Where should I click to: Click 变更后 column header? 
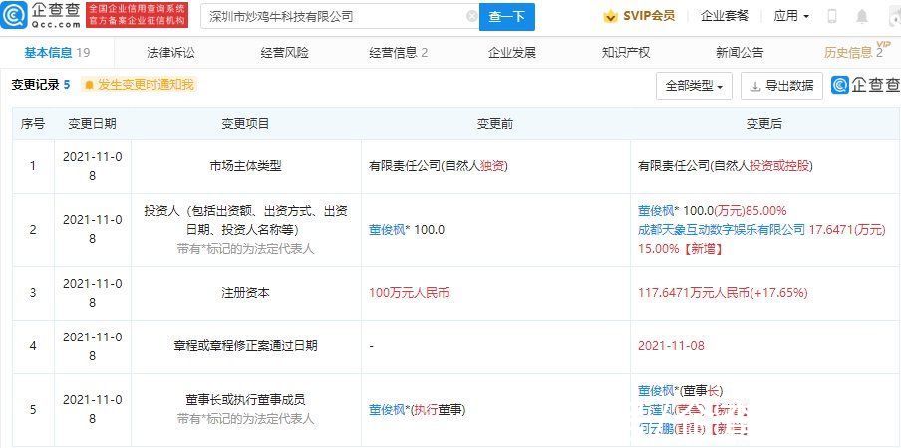click(x=763, y=124)
